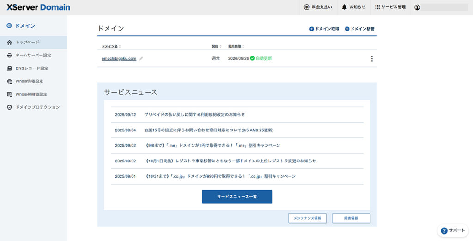Open the three-dot menu for the domain row
The height and width of the screenshot is (241, 473).
tap(372, 59)
